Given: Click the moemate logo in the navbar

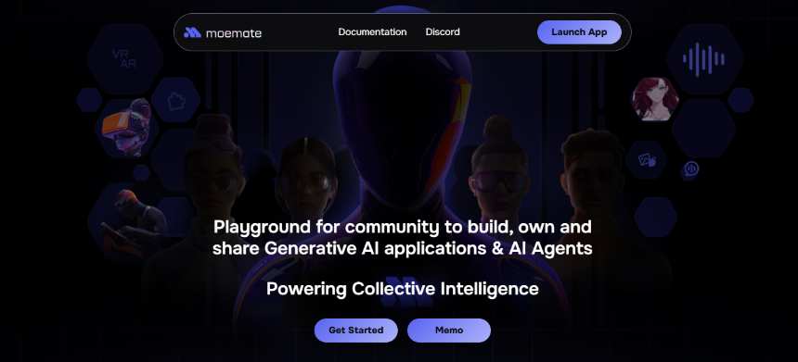Looking at the screenshot, I should [223, 32].
